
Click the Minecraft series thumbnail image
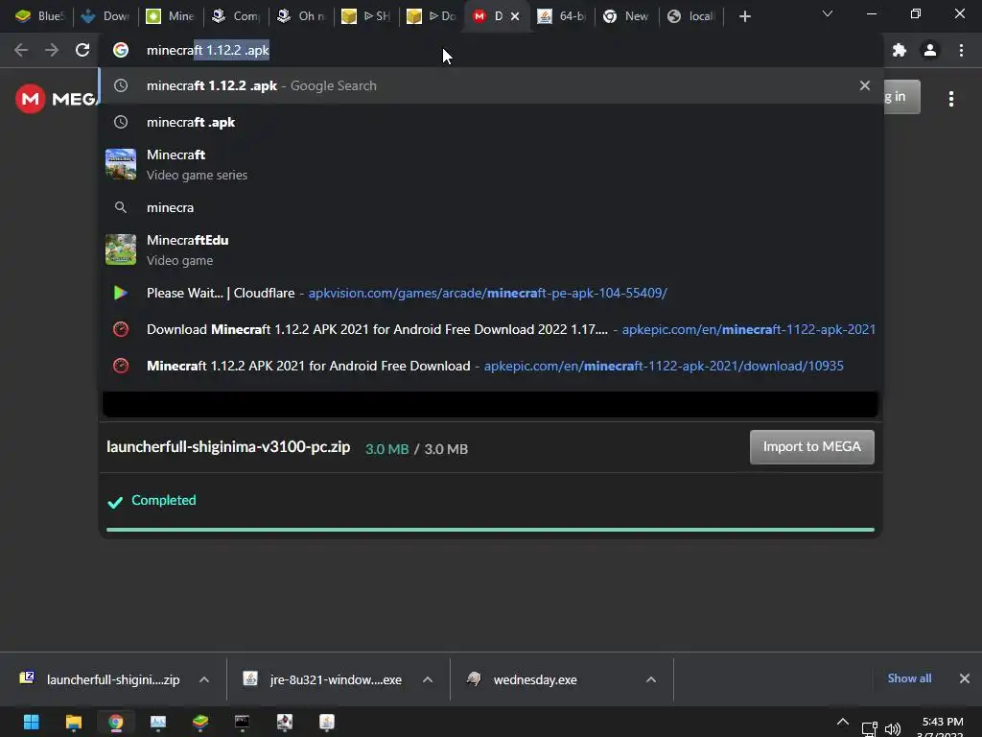(121, 164)
